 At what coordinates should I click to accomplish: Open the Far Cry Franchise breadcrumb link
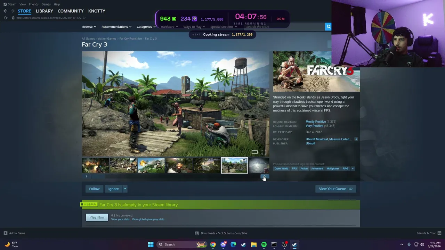[130, 39]
